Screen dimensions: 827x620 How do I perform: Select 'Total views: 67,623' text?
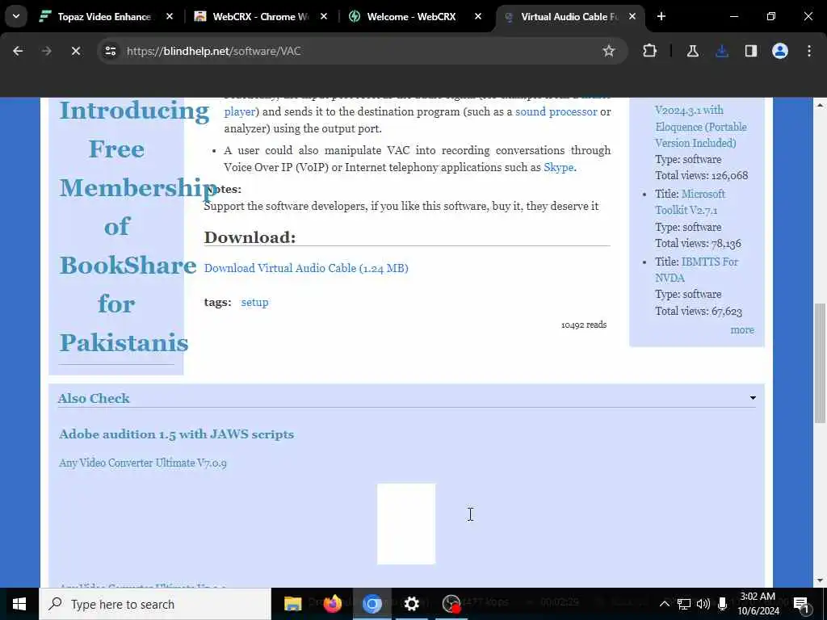click(699, 311)
